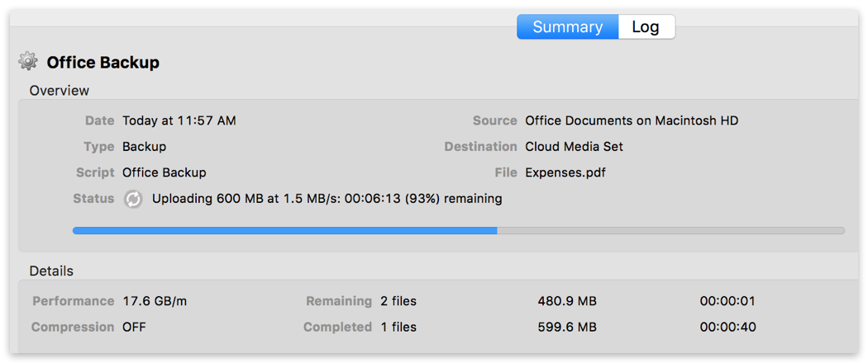Click the Destination value Cloud Media Set
Screen dimensions: 868x363
574,147
